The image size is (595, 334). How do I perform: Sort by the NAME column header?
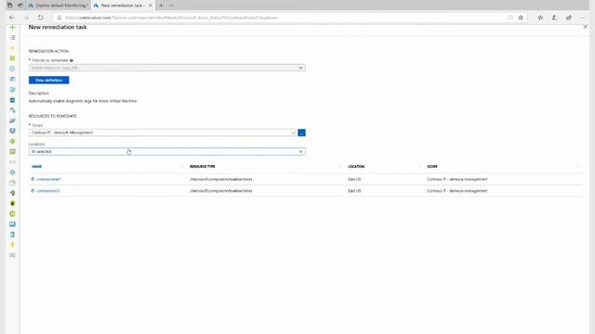click(x=37, y=167)
